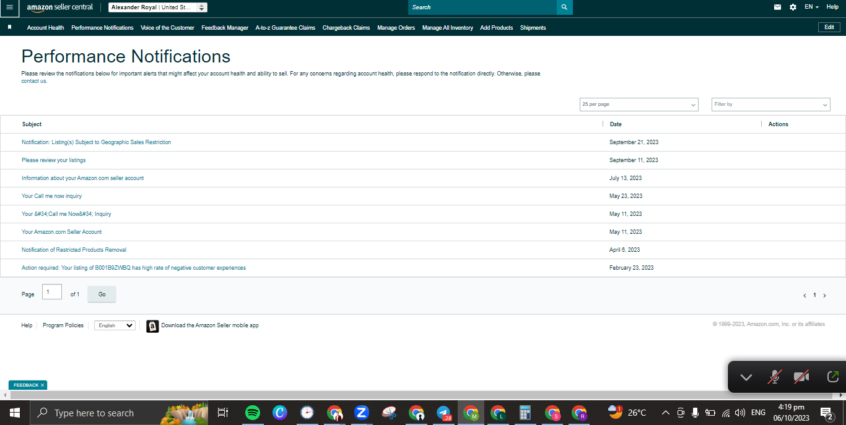Screen dimensions: 846x425
Task: Click the page number input field
Action: click(x=52, y=292)
